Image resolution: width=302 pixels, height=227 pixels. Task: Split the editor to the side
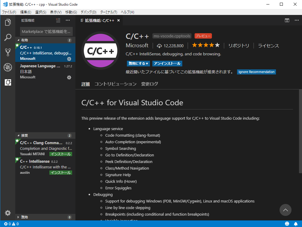pyautogui.click(x=287, y=20)
